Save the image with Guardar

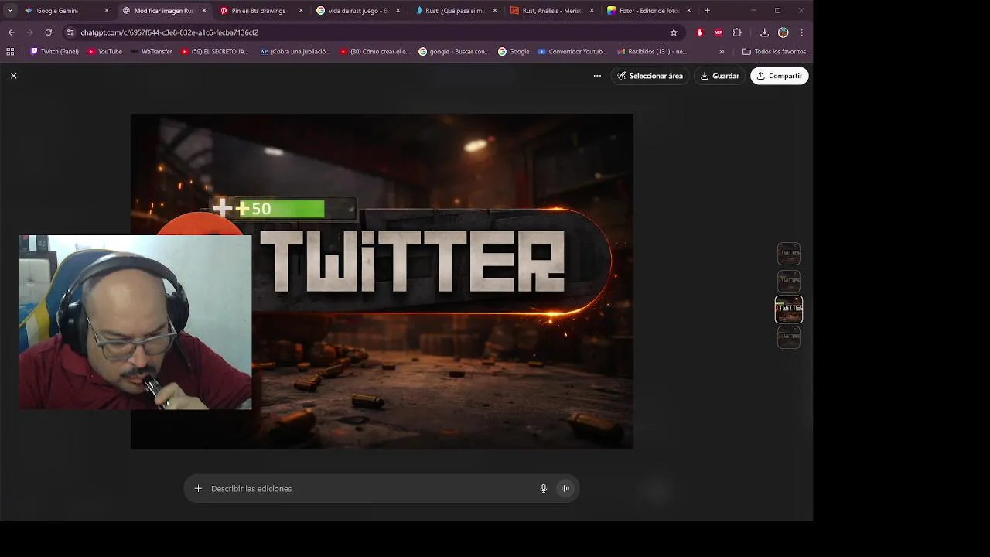720,76
